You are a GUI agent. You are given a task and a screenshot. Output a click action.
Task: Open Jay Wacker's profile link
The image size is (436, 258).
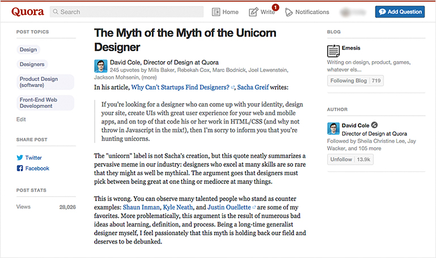[x=371, y=145]
